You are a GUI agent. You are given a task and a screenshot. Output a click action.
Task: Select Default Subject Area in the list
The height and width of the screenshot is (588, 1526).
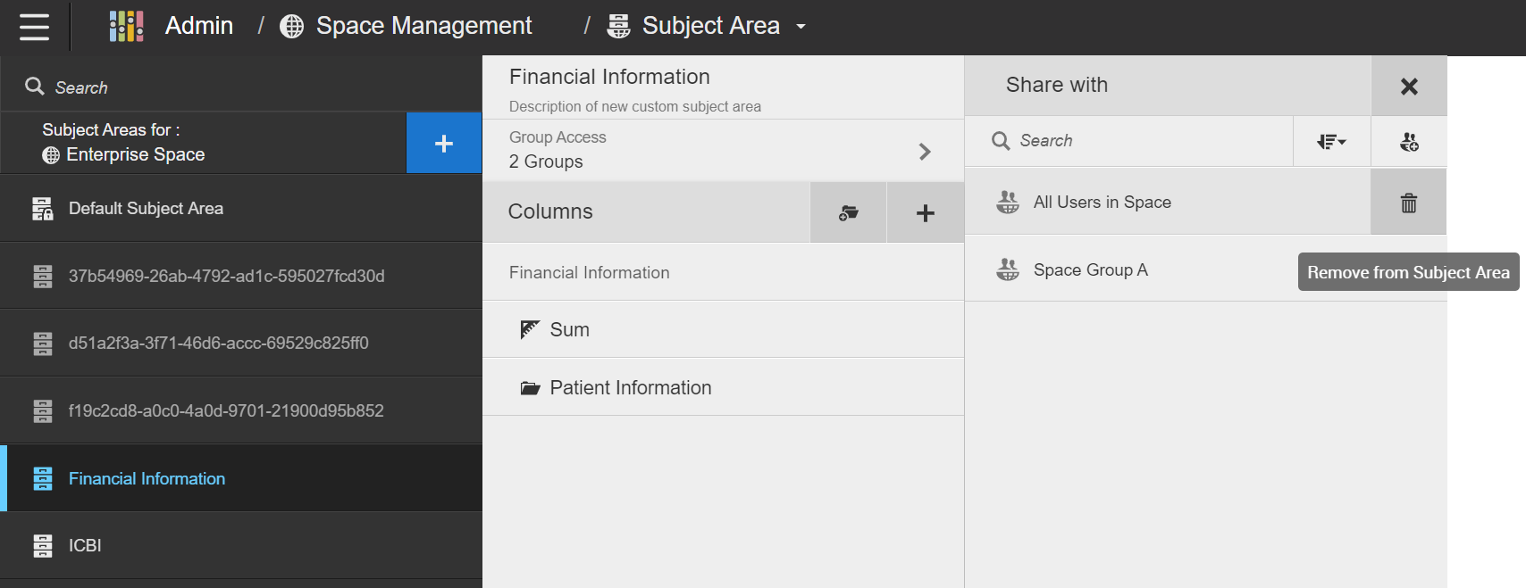click(146, 209)
